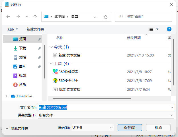Click the 取消 button

tap(158, 127)
